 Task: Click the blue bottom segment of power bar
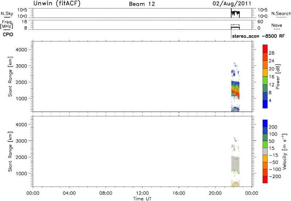265,104
